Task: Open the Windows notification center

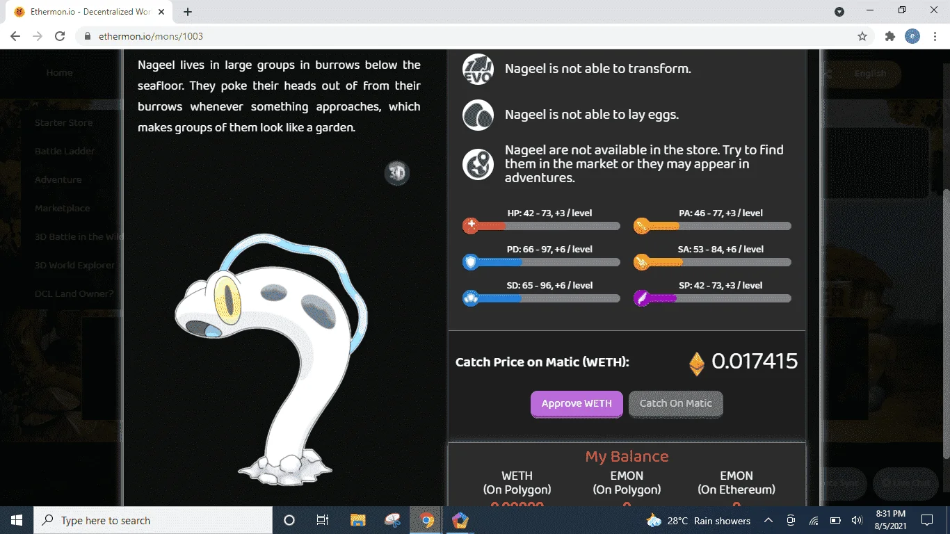Action: point(927,520)
